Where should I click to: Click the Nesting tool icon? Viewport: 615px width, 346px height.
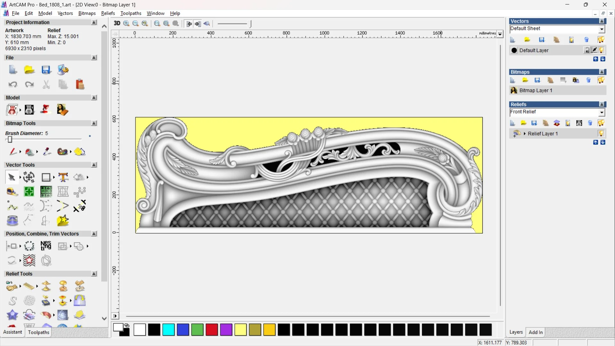point(46,246)
